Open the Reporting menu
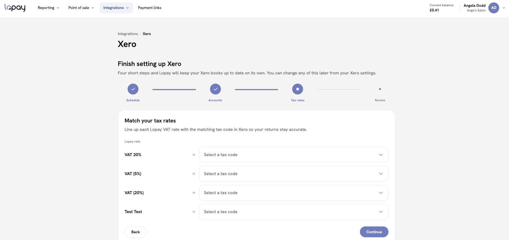Screen dimensions: 509x240 point(48,8)
